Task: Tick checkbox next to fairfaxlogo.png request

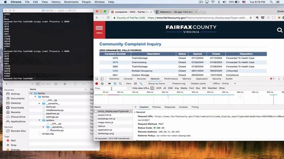Action: (x=96, y=133)
